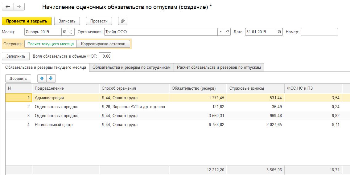Open the date field calendar icon

click(279, 32)
